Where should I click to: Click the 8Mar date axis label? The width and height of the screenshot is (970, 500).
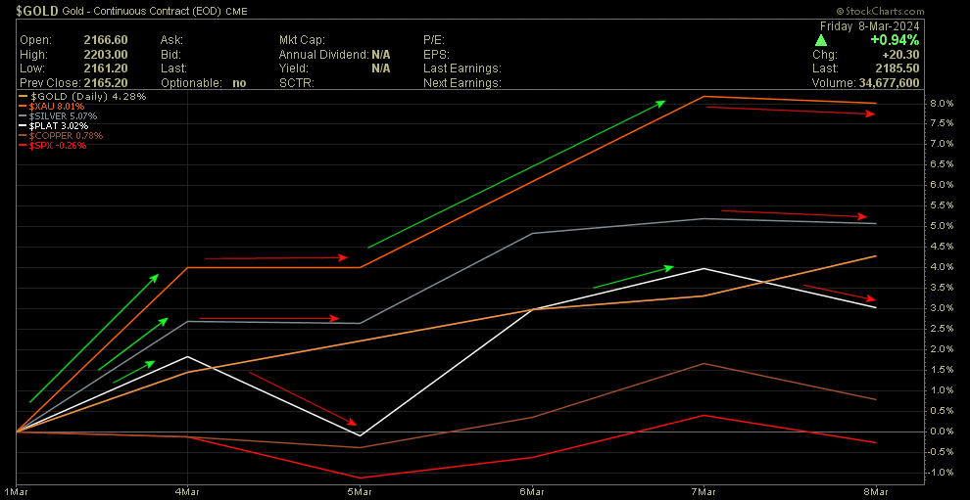[877, 491]
